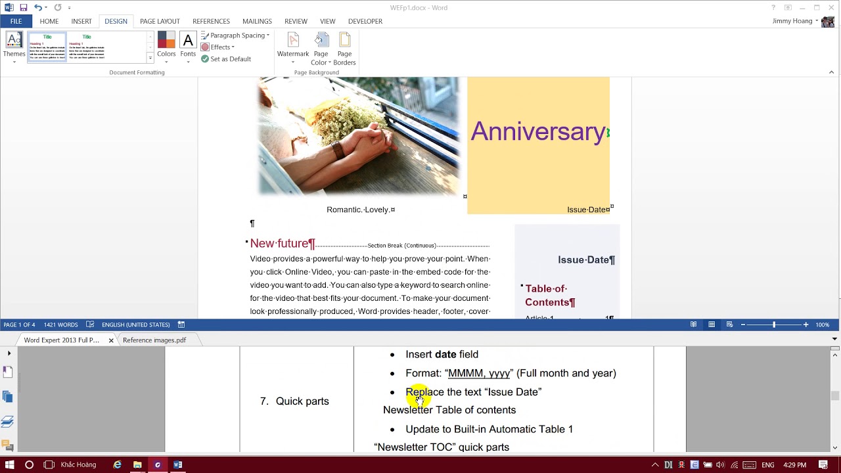841x473 pixels.
Task: Open Word Help question mark
Action: point(773,8)
